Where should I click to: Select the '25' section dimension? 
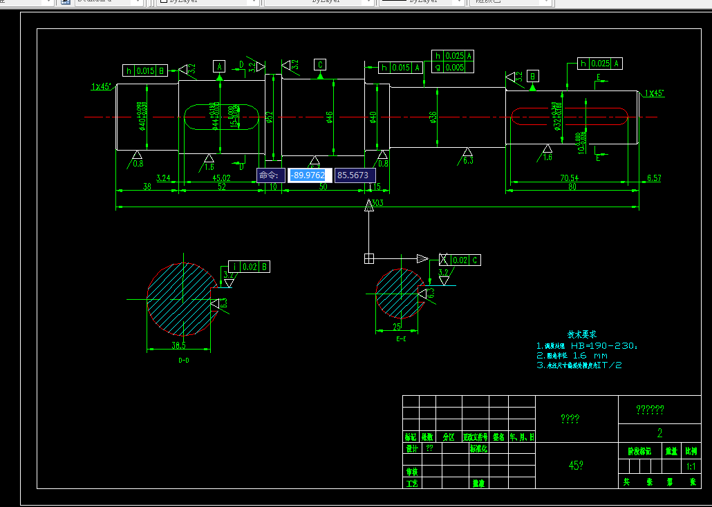point(397,326)
